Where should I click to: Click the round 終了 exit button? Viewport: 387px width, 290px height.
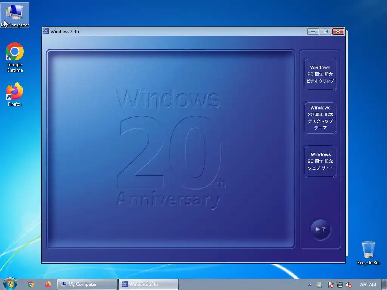pos(320,229)
